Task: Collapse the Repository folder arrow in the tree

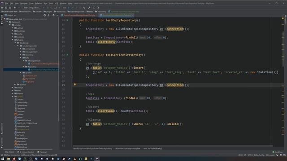Action: pyautogui.click(x=23, y=67)
